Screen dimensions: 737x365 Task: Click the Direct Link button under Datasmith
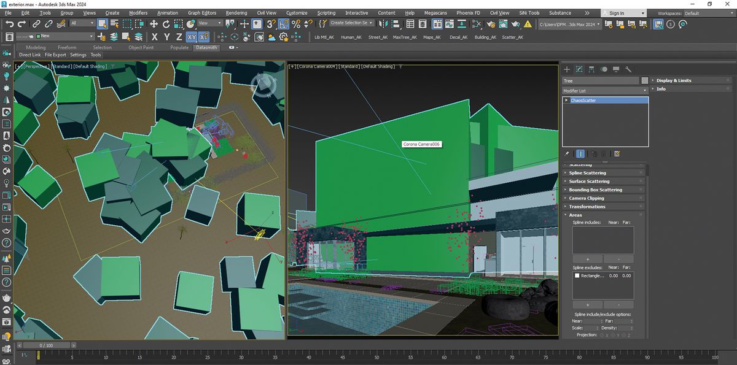tap(29, 55)
